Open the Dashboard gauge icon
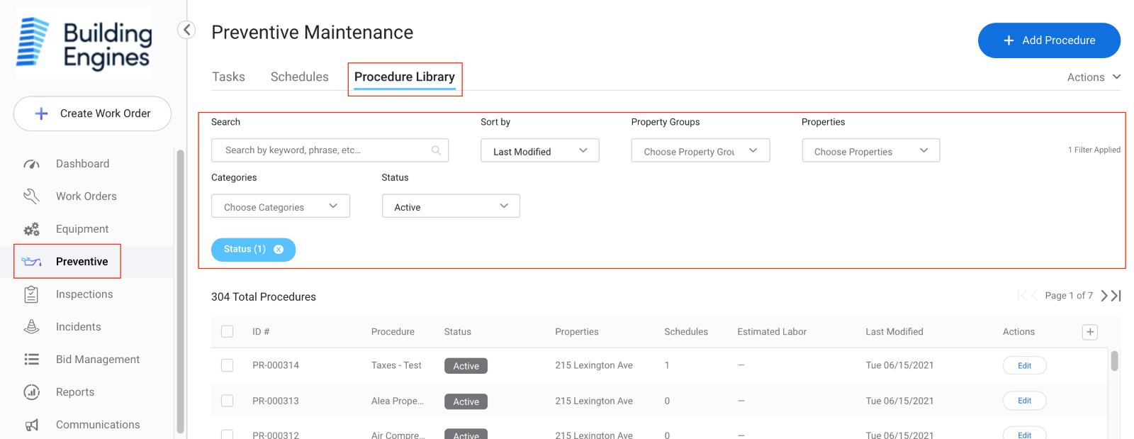The height and width of the screenshot is (439, 1134). point(31,164)
